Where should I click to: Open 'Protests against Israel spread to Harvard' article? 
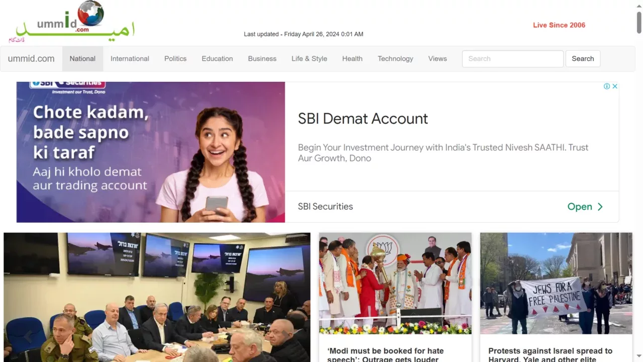coord(550,354)
